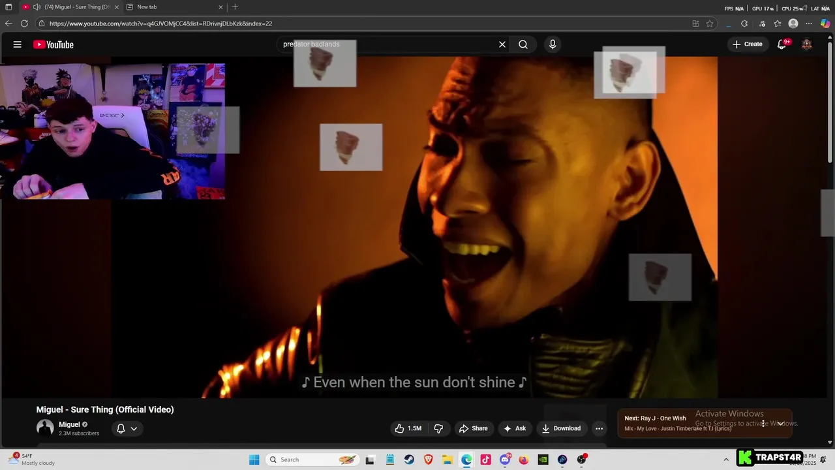The width and height of the screenshot is (835, 470).
Task: Open the Copilot sidebar icon
Action: [825, 23]
